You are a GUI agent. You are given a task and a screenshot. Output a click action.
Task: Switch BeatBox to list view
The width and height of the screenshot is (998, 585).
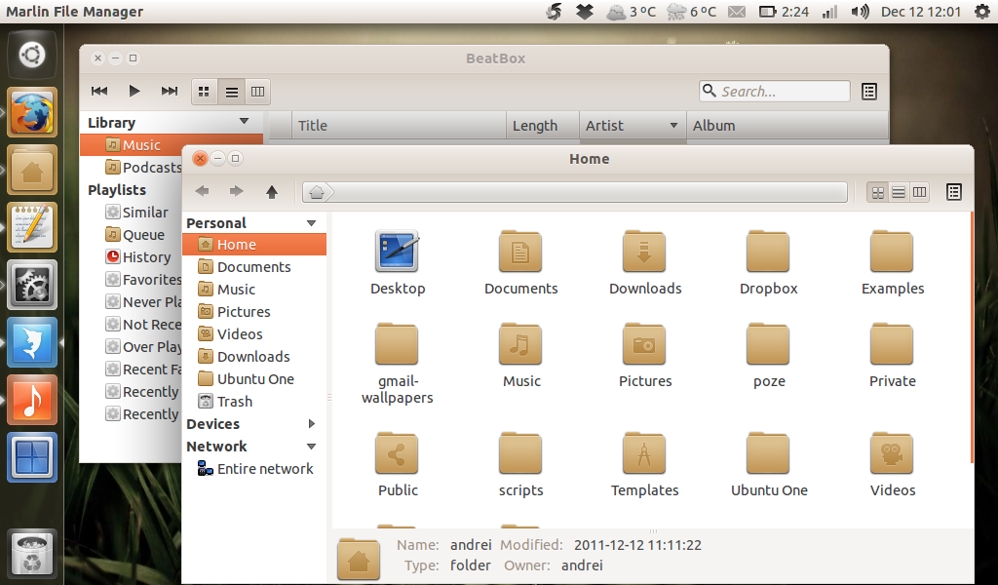tap(231, 91)
